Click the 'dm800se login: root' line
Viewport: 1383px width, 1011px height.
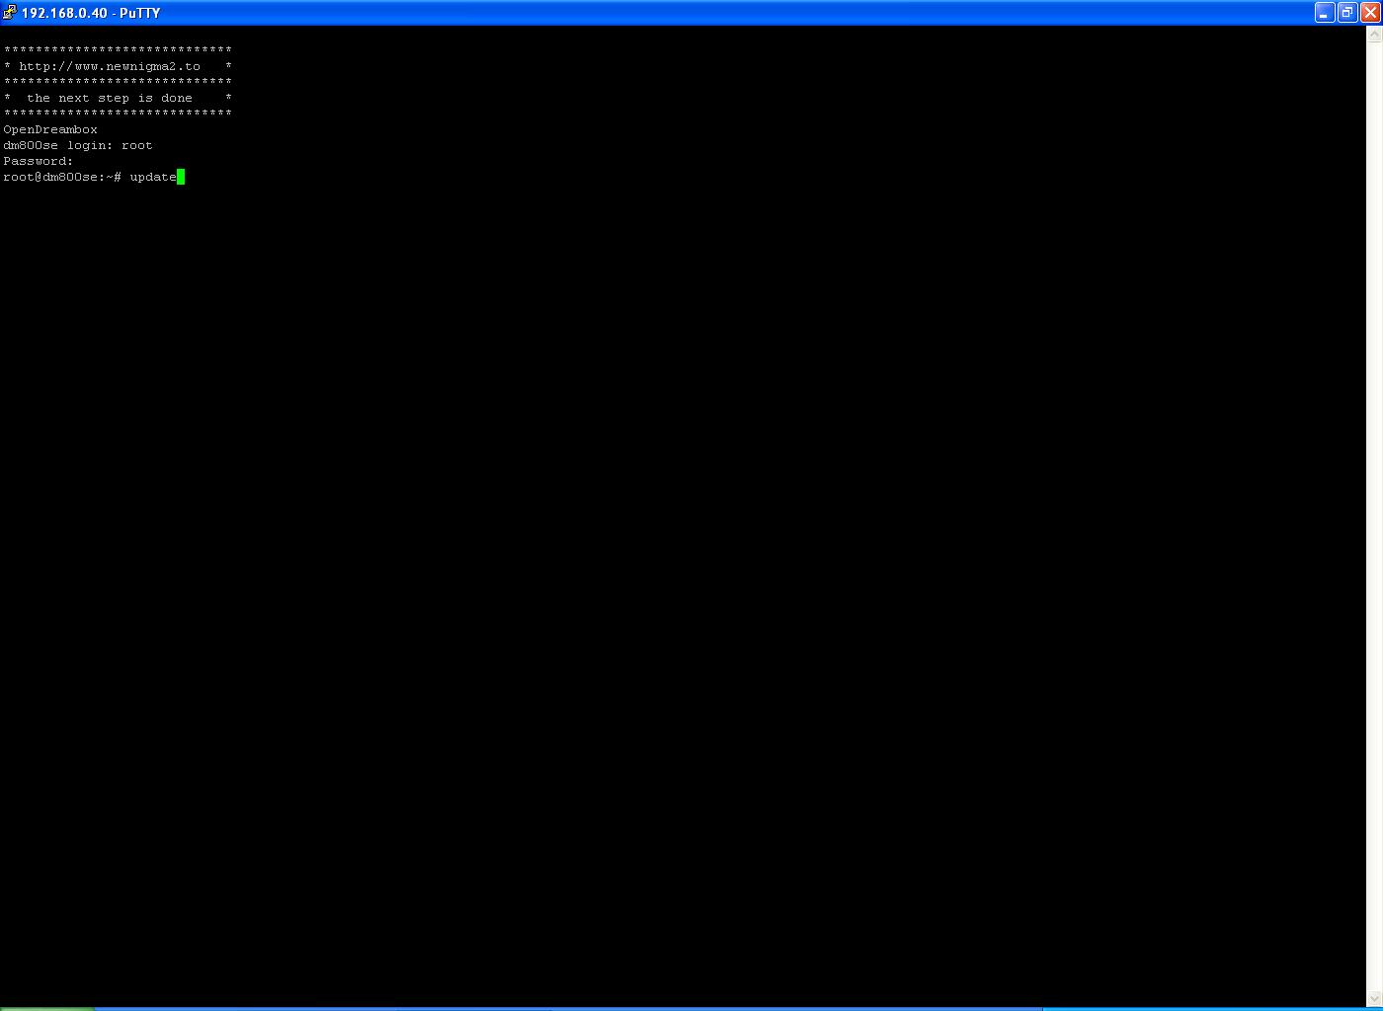(x=78, y=145)
